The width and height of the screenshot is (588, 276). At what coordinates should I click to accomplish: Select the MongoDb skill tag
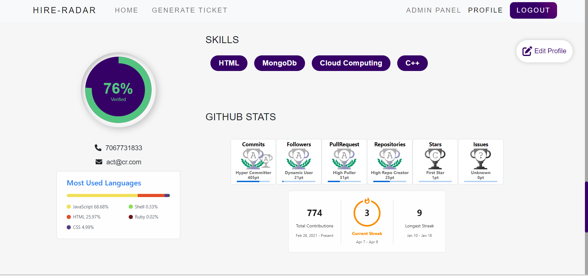tap(279, 63)
